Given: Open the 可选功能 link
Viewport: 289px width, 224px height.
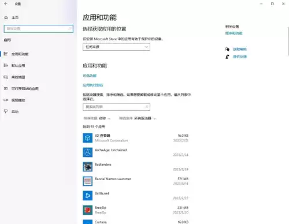Looking at the screenshot, I should point(90,76).
